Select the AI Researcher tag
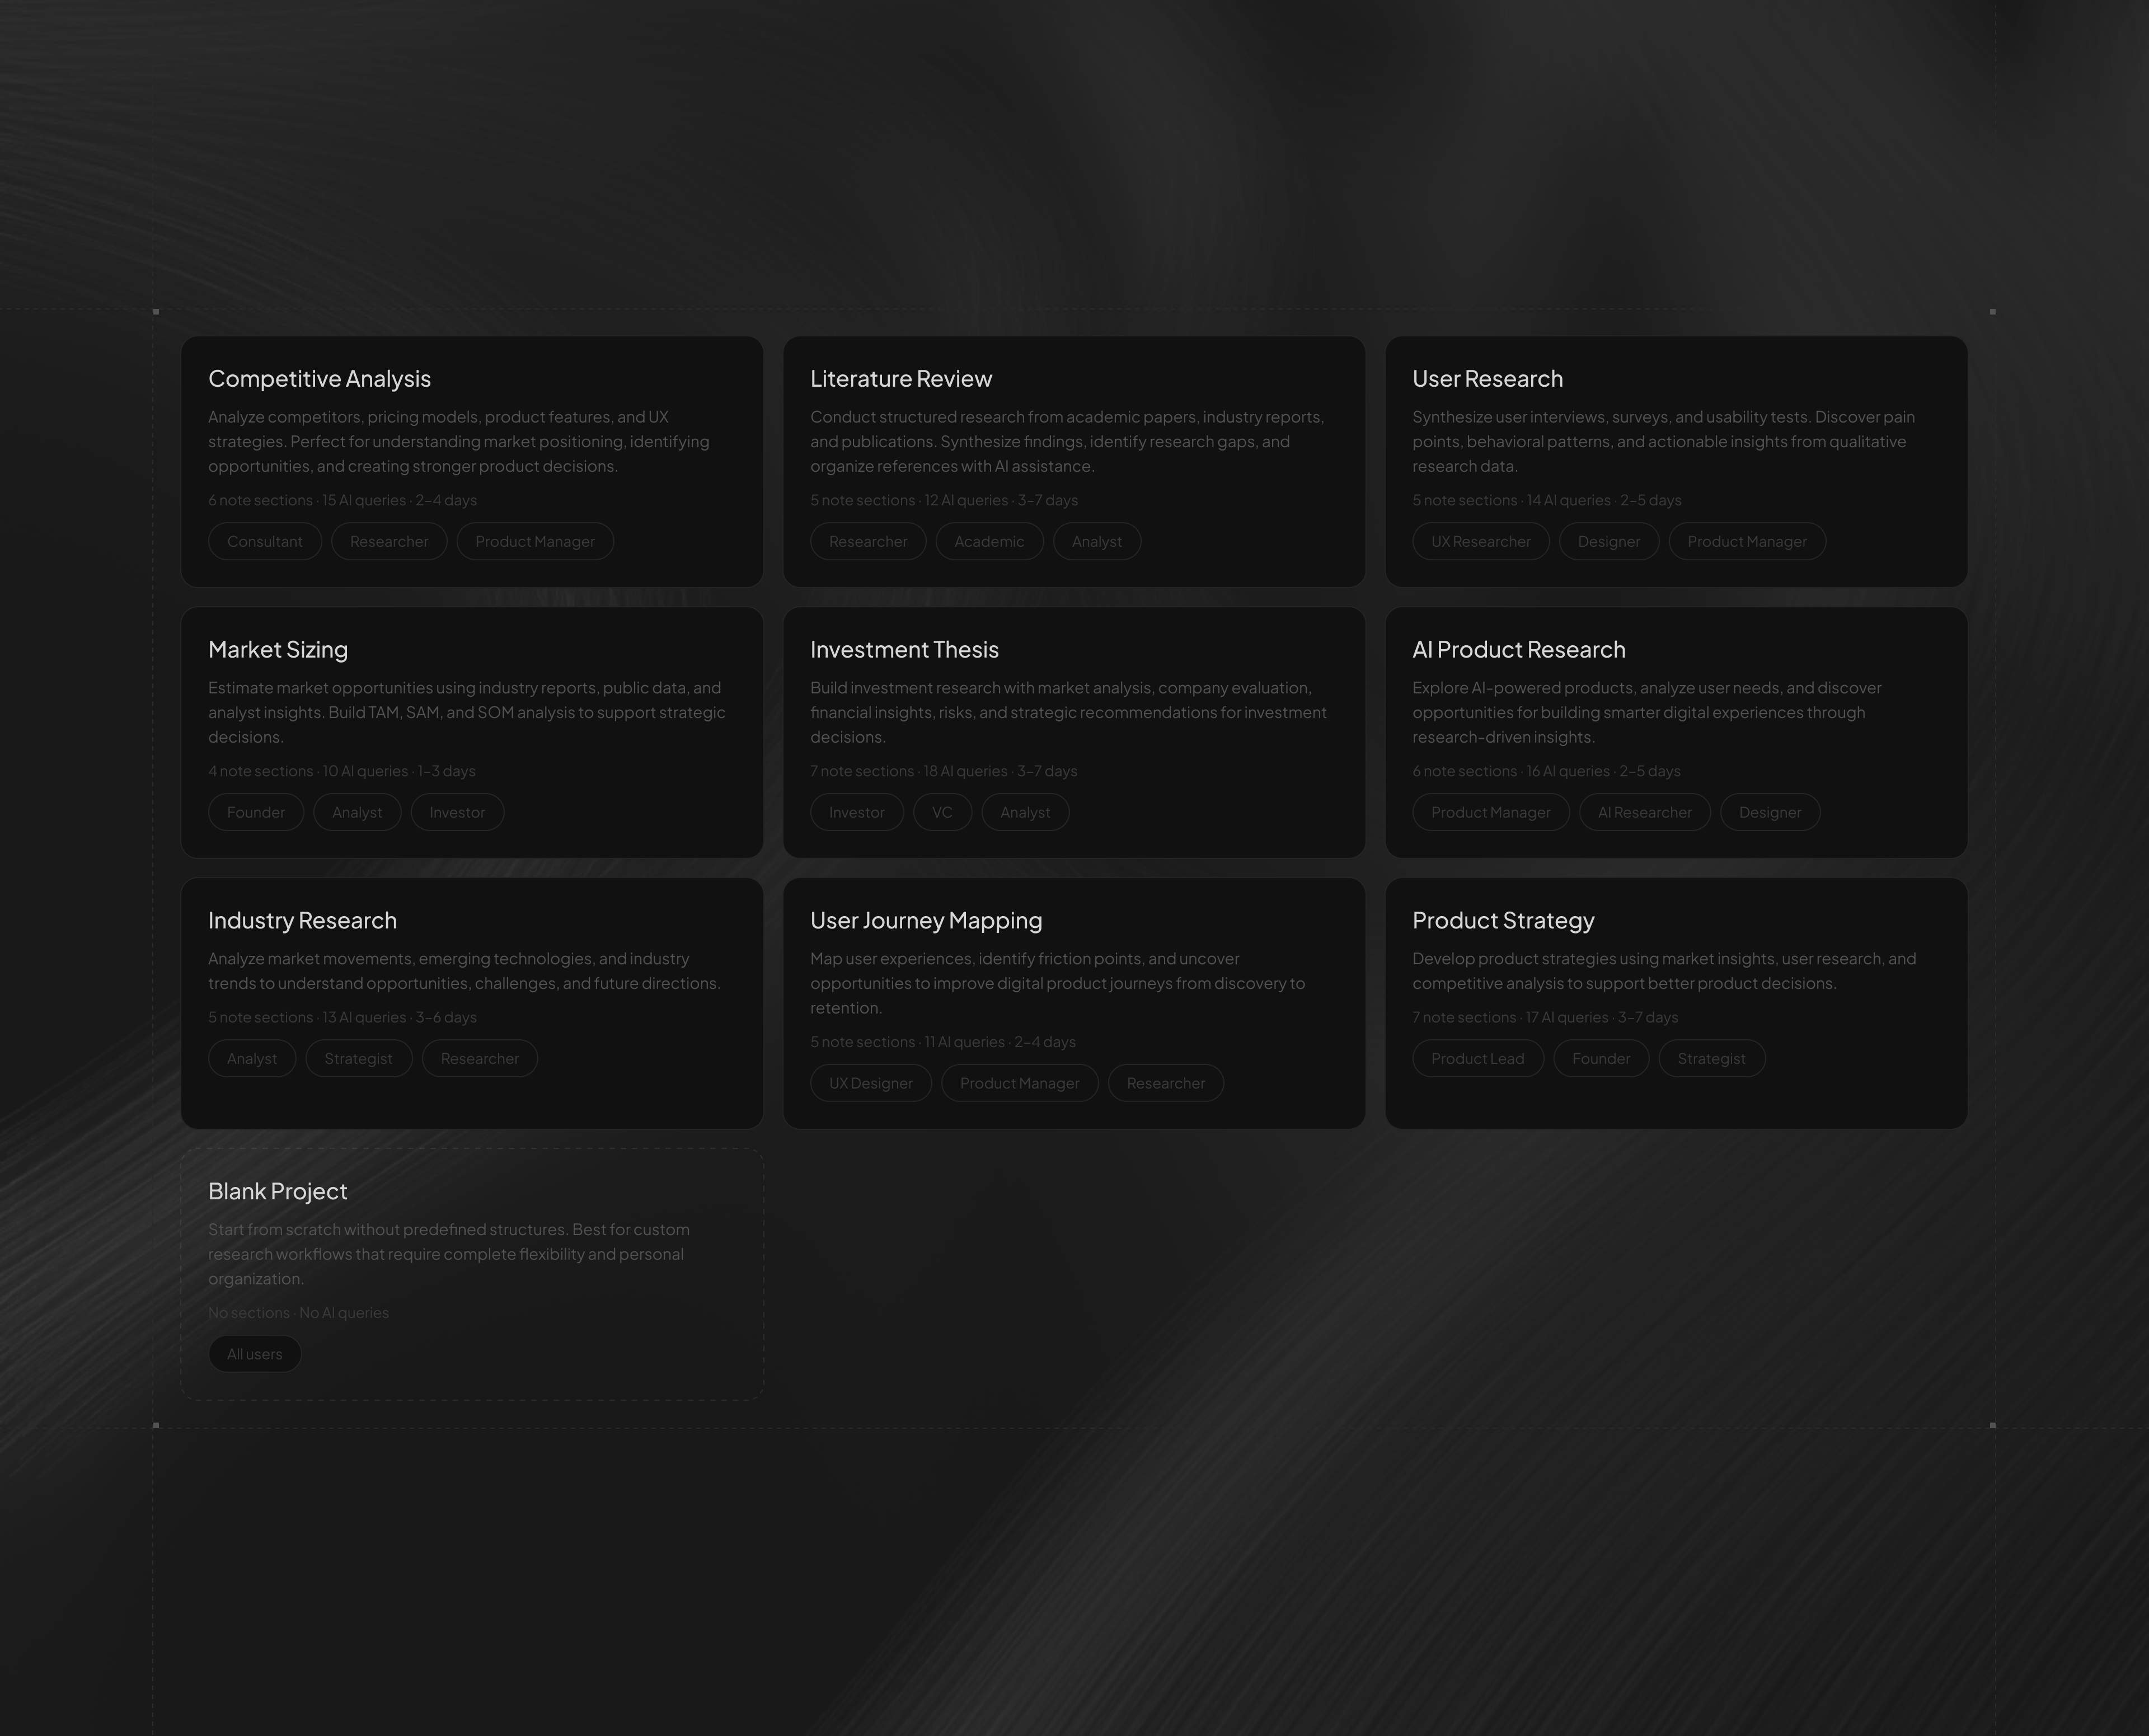2149x1736 pixels. 1645,812
